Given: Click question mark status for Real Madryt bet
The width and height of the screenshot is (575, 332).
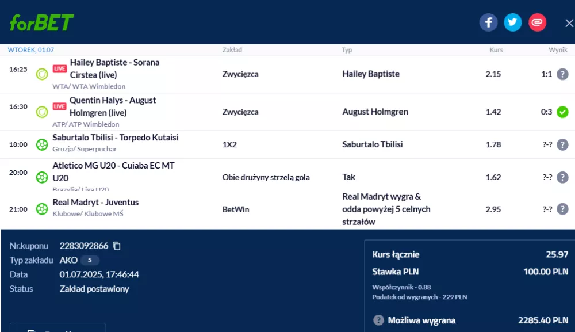Looking at the screenshot, I should [x=562, y=209].
